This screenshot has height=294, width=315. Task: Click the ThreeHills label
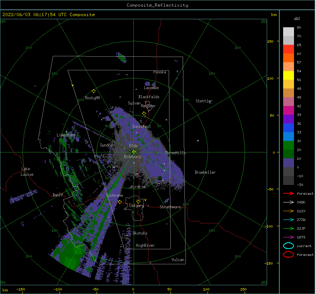pos(175,153)
